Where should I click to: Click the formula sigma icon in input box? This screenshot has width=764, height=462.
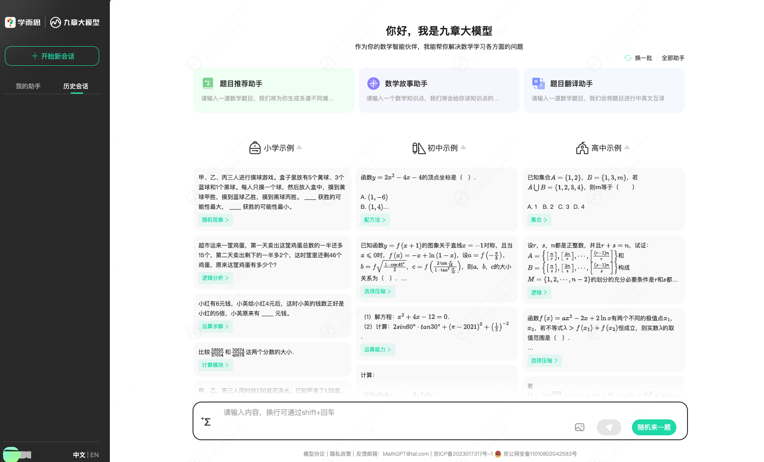(x=206, y=422)
